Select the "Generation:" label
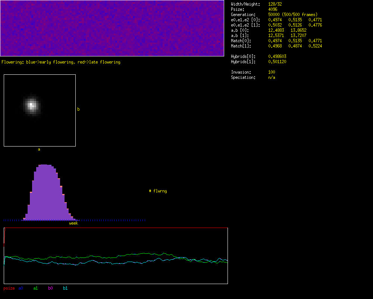The image size is (373, 299). [x=243, y=15]
